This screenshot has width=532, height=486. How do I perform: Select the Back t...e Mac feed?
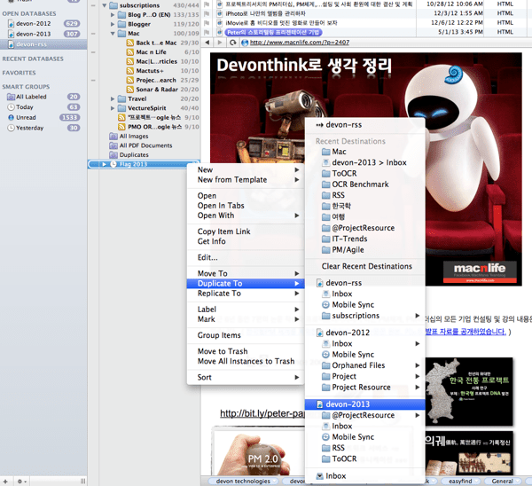[x=156, y=43]
